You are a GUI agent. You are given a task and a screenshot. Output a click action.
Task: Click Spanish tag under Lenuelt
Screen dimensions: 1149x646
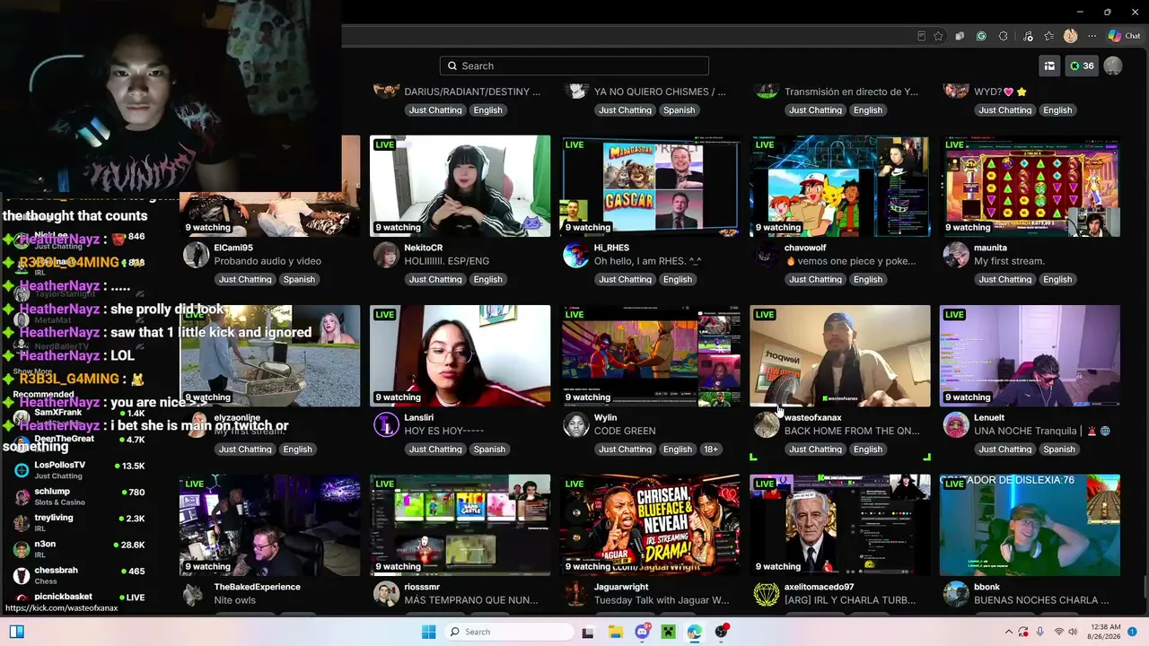pos(1059,450)
